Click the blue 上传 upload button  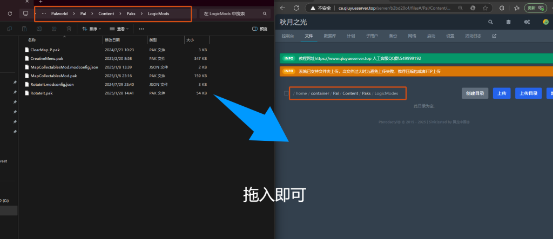pyautogui.click(x=502, y=93)
